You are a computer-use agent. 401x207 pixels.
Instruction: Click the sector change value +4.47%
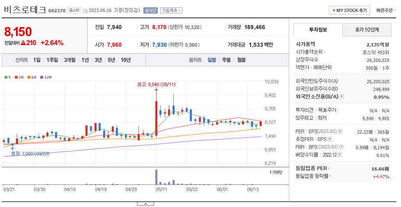pyautogui.click(x=381, y=177)
